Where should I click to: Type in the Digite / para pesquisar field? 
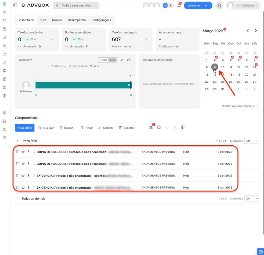[x=78, y=6]
